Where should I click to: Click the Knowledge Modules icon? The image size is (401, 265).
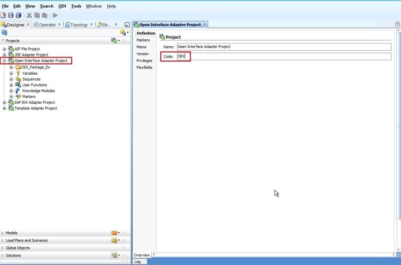point(18,90)
